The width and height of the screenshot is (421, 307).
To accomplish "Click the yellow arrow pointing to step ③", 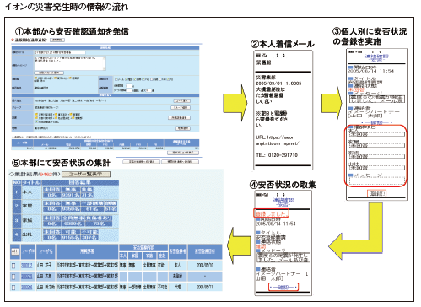I will pyautogui.click(x=332, y=103).
